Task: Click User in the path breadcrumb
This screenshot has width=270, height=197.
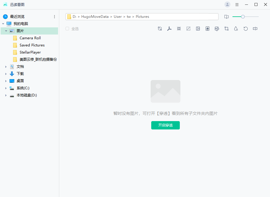Action: [118, 17]
